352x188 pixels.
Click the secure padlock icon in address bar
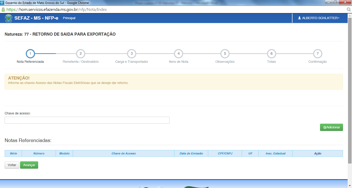click(3, 10)
